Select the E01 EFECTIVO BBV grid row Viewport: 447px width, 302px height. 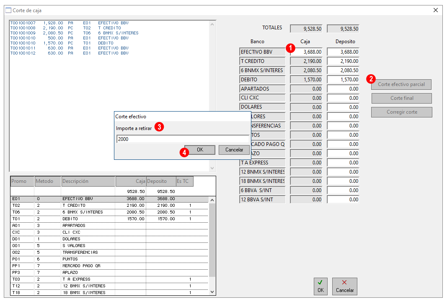coord(109,199)
